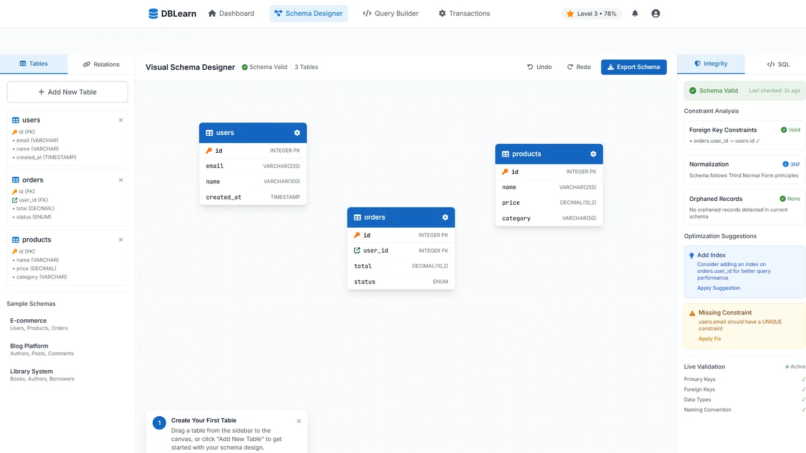Switch to the SQL panel tab
Image resolution: width=806 pixels, height=453 pixels.
coord(778,64)
